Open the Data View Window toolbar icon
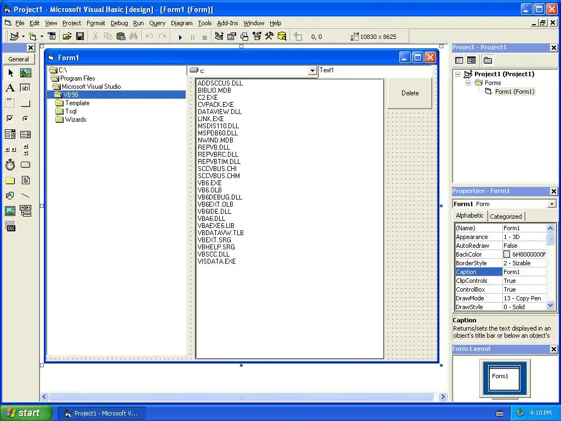This screenshot has width=561, height=421. (282, 37)
